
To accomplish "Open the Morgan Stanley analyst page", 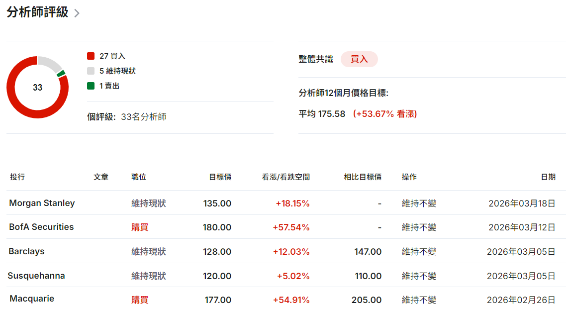I will pos(42,203).
